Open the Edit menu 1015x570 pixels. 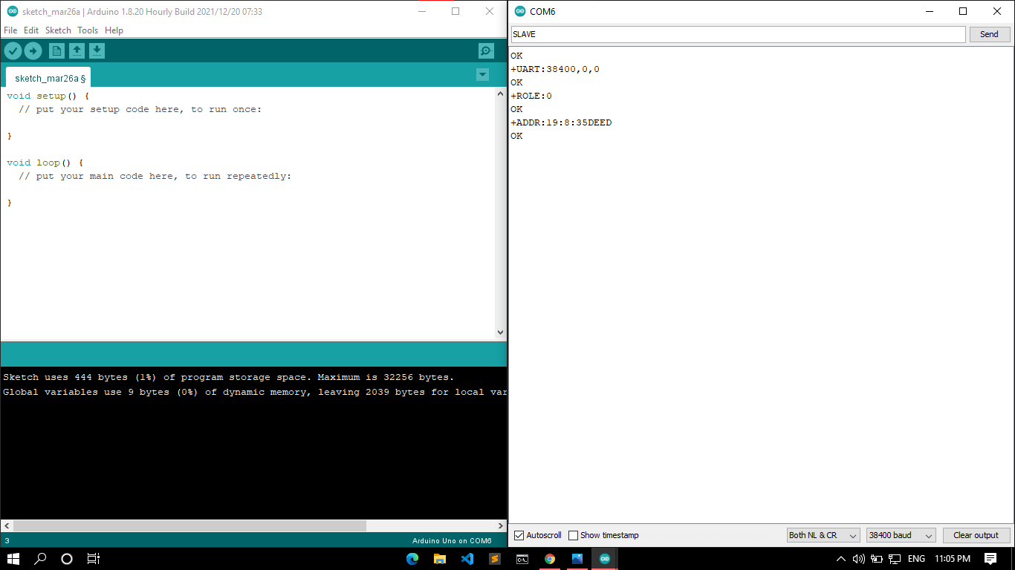click(31, 30)
